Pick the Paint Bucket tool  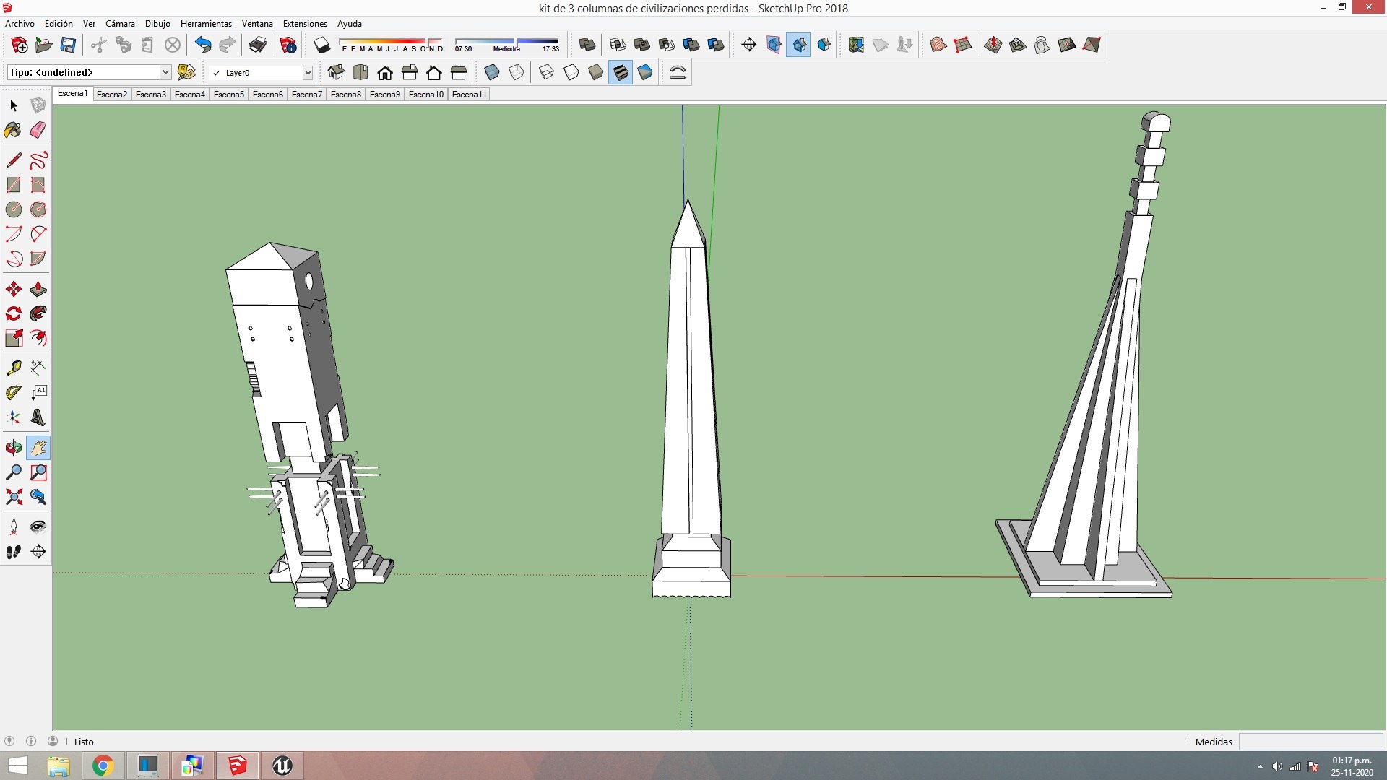point(14,130)
